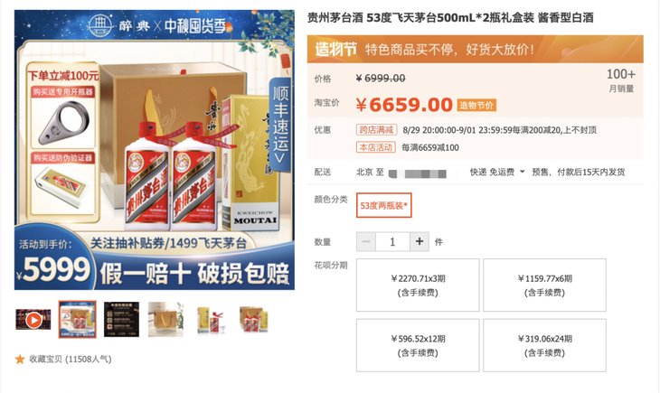Click the 造物节价 price badge
Viewport: 660px width, 393px height.
pyautogui.click(x=476, y=105)
